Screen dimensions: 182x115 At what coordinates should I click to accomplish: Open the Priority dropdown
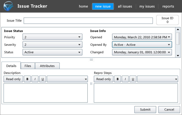52,37
